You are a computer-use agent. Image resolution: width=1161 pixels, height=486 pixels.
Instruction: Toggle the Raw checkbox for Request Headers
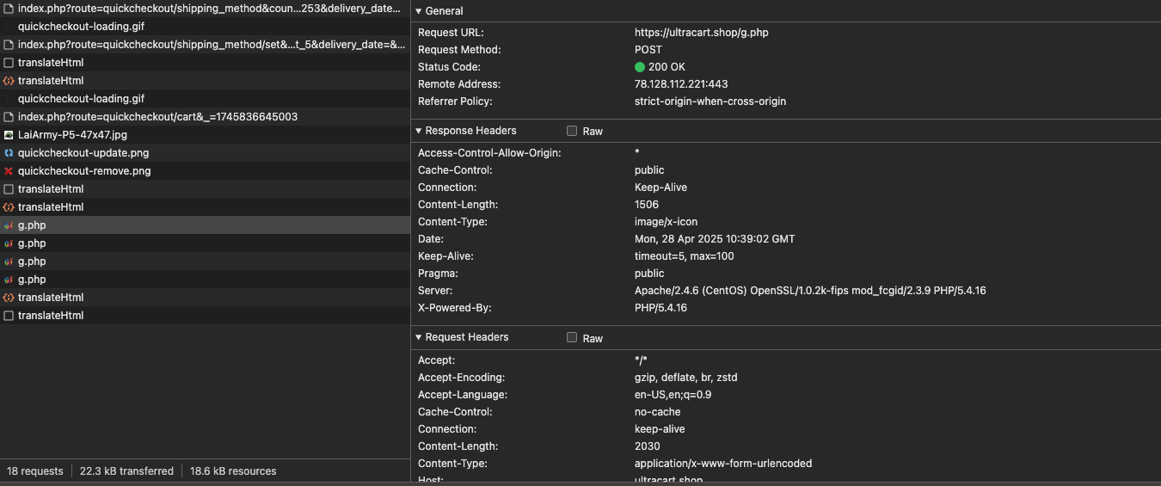(x=572, y=338)
